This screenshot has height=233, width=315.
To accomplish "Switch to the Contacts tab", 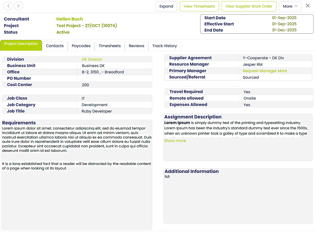I will click(x=55, y=46).
